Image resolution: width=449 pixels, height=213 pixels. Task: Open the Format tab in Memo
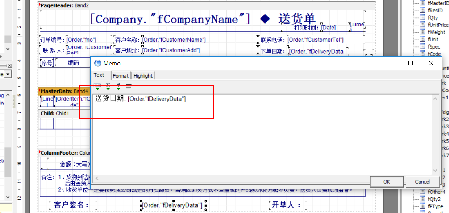click(121, 76)
